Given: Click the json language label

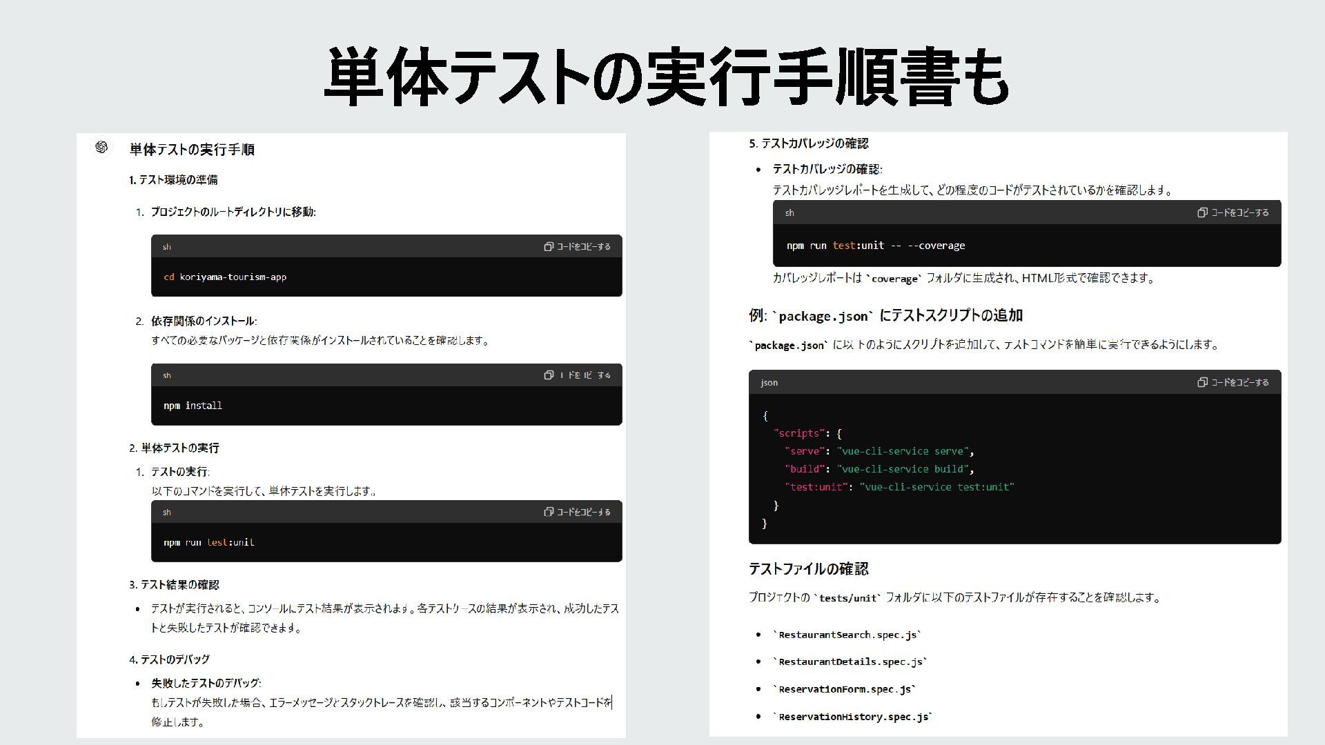Looking at the screenshot, I should coord(769,382).
